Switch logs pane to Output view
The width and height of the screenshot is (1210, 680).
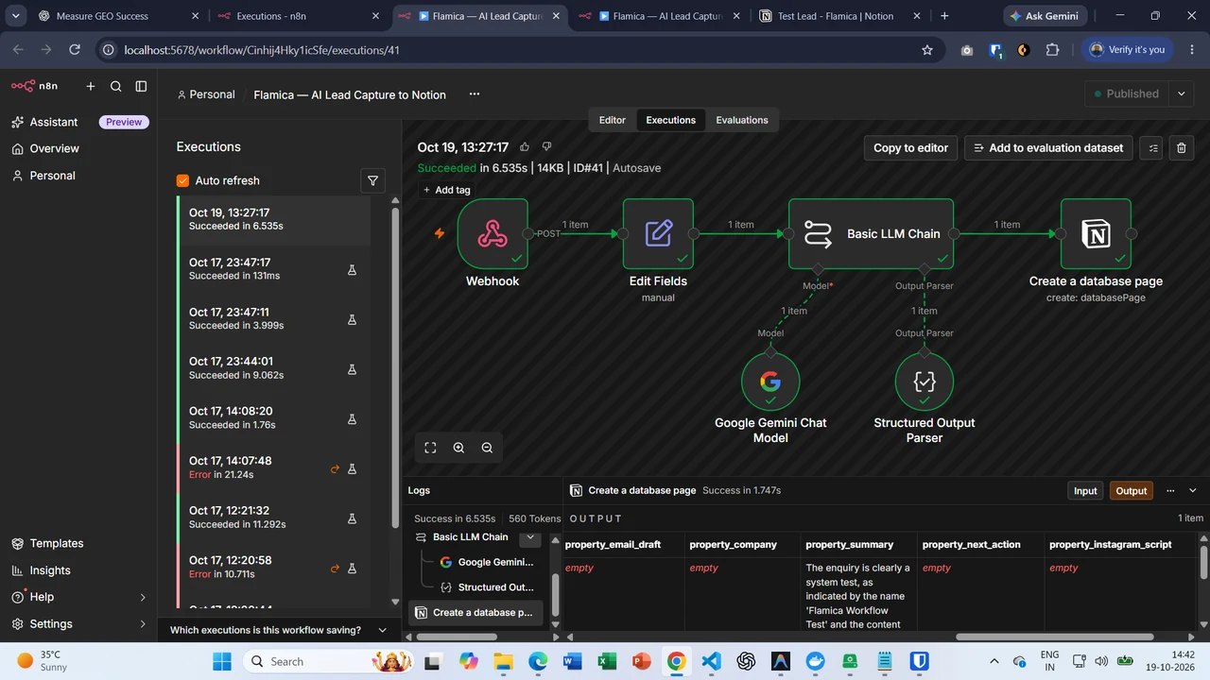coord(1131,490)
